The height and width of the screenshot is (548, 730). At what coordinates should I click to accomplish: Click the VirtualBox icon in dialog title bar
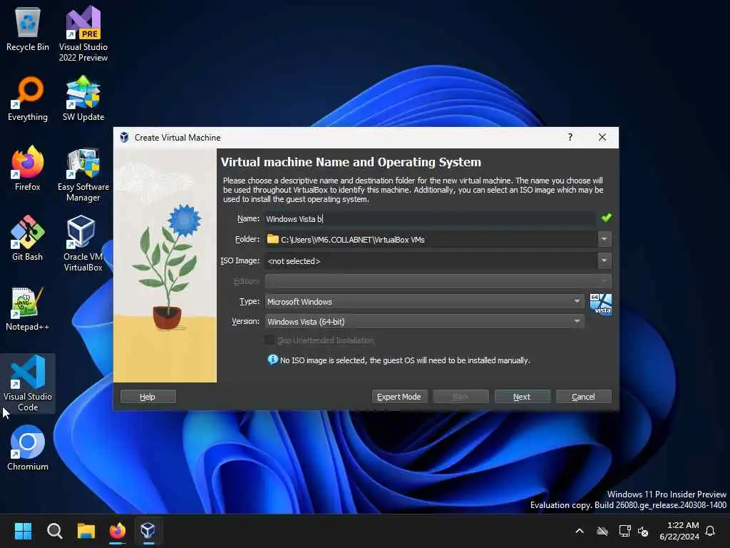pyautogui.click(x=124, y=138)
